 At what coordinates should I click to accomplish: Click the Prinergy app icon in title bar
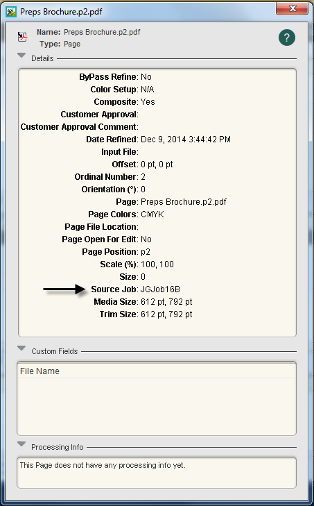click(x=12, y=12)
